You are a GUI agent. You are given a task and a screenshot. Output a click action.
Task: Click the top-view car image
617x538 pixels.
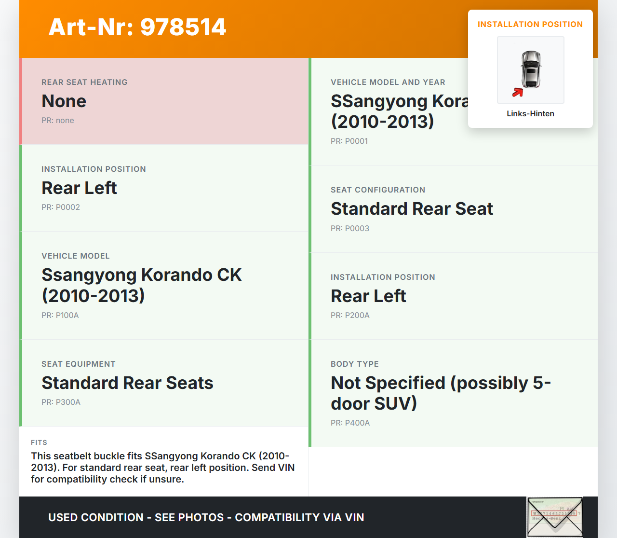531,69
